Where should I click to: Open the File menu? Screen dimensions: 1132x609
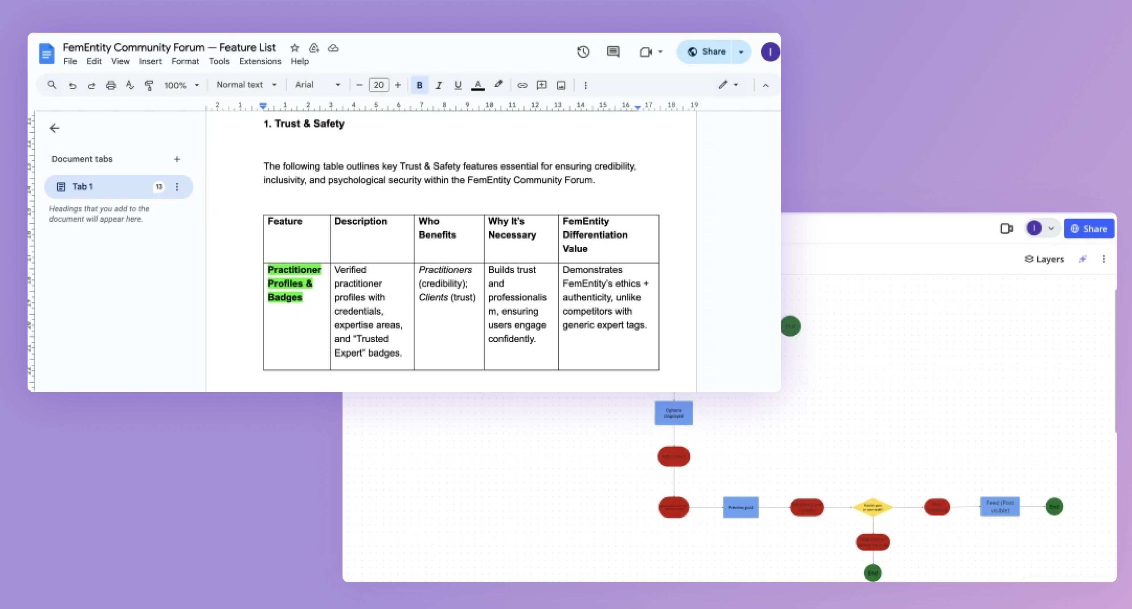70,62
